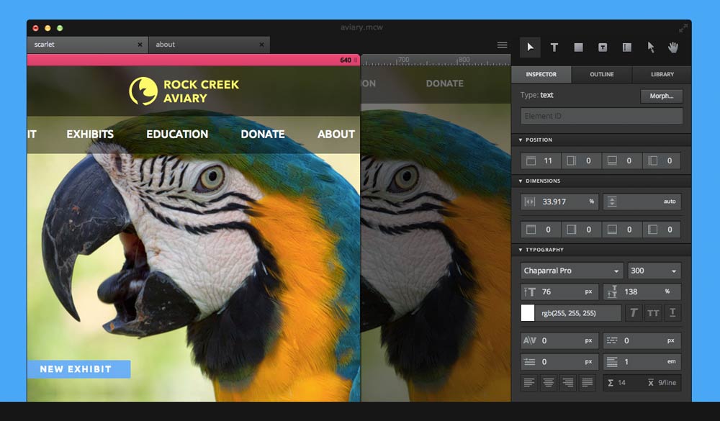This screenshot has width=720, height=421.
Task: Click the New Exhibit button on canvas
Action: click(78, 369)
